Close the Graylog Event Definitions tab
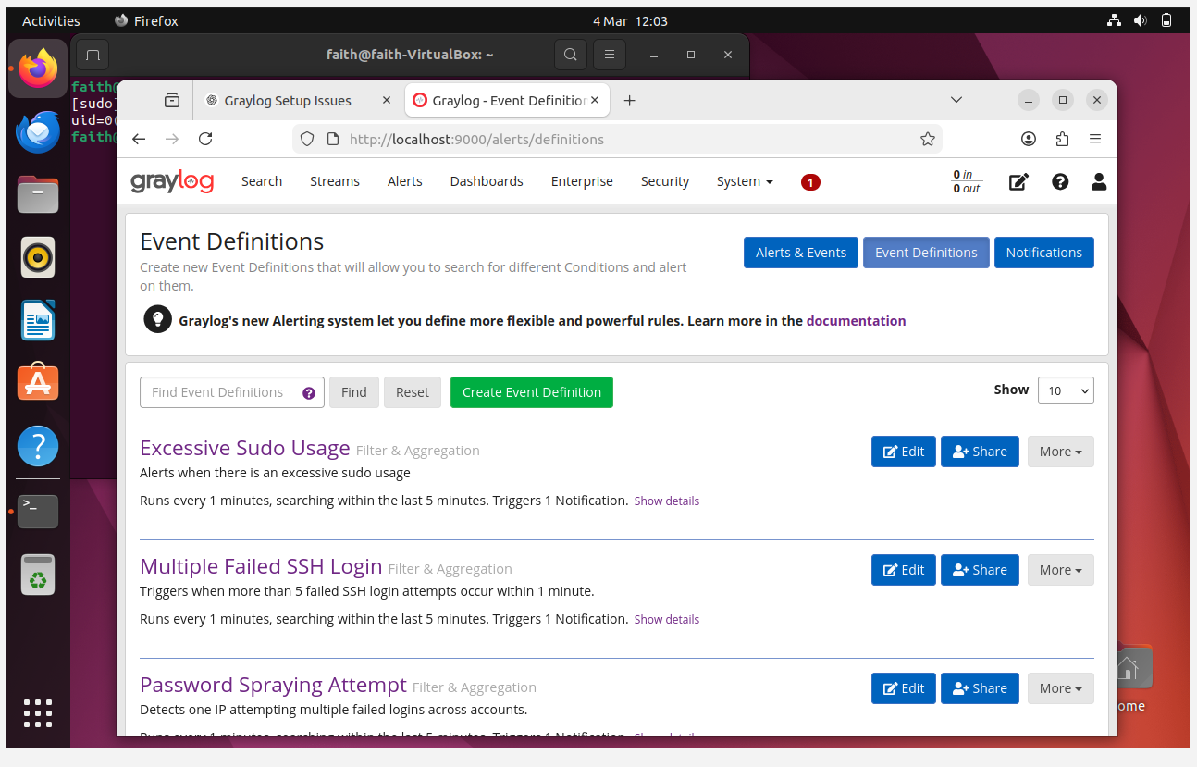The image size is (1197, 767). [595, 101]
